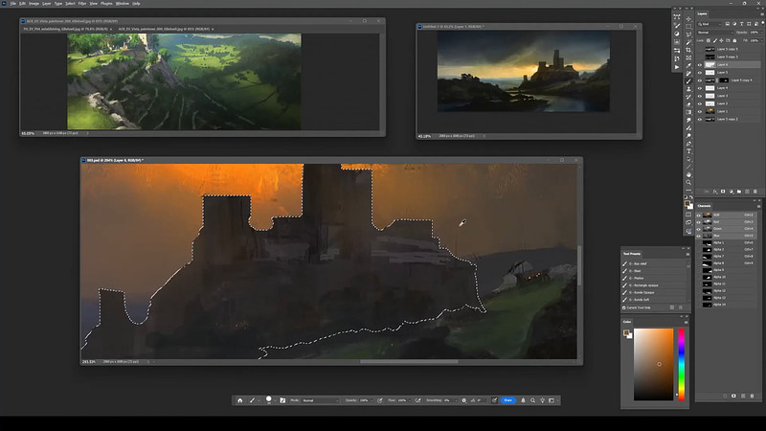The image size is (766, 431).
Task: Click the green landscape image window canvas
Action: tap(184, 81)
